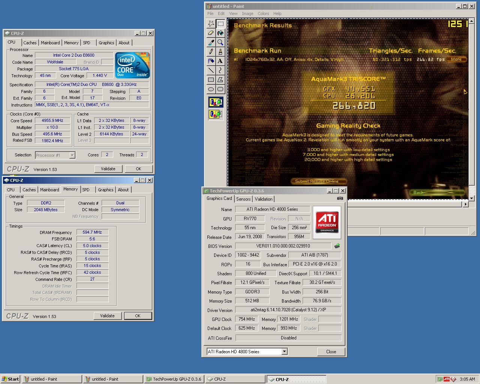Viewport: 480px width, 384px height.
Task: Click Validate in bottom CPU-Z memory window
Action: (x=107, y=316)
